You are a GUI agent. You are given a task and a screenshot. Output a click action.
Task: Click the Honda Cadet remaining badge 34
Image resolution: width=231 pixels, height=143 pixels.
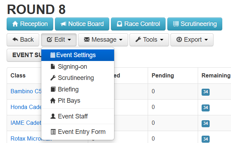click(205, 108)
